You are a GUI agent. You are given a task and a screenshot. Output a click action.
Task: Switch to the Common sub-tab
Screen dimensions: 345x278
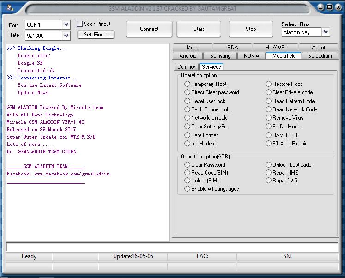click(187, 67)
